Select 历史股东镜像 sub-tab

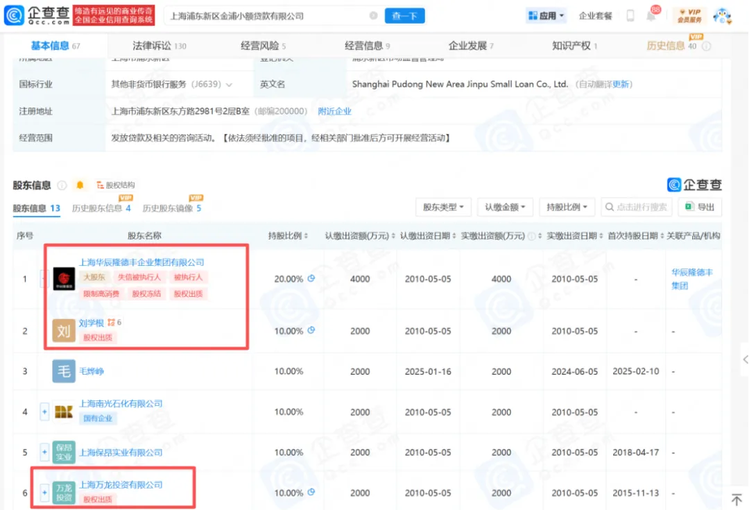[x=172, y=208]
